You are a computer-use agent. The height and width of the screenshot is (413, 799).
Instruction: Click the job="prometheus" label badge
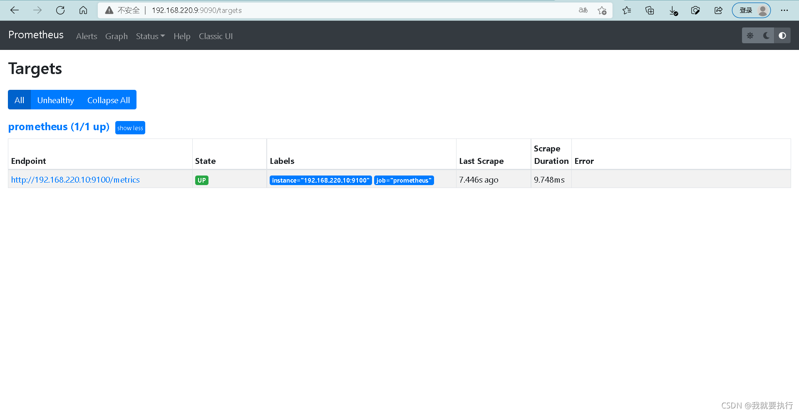click(404, 180)
